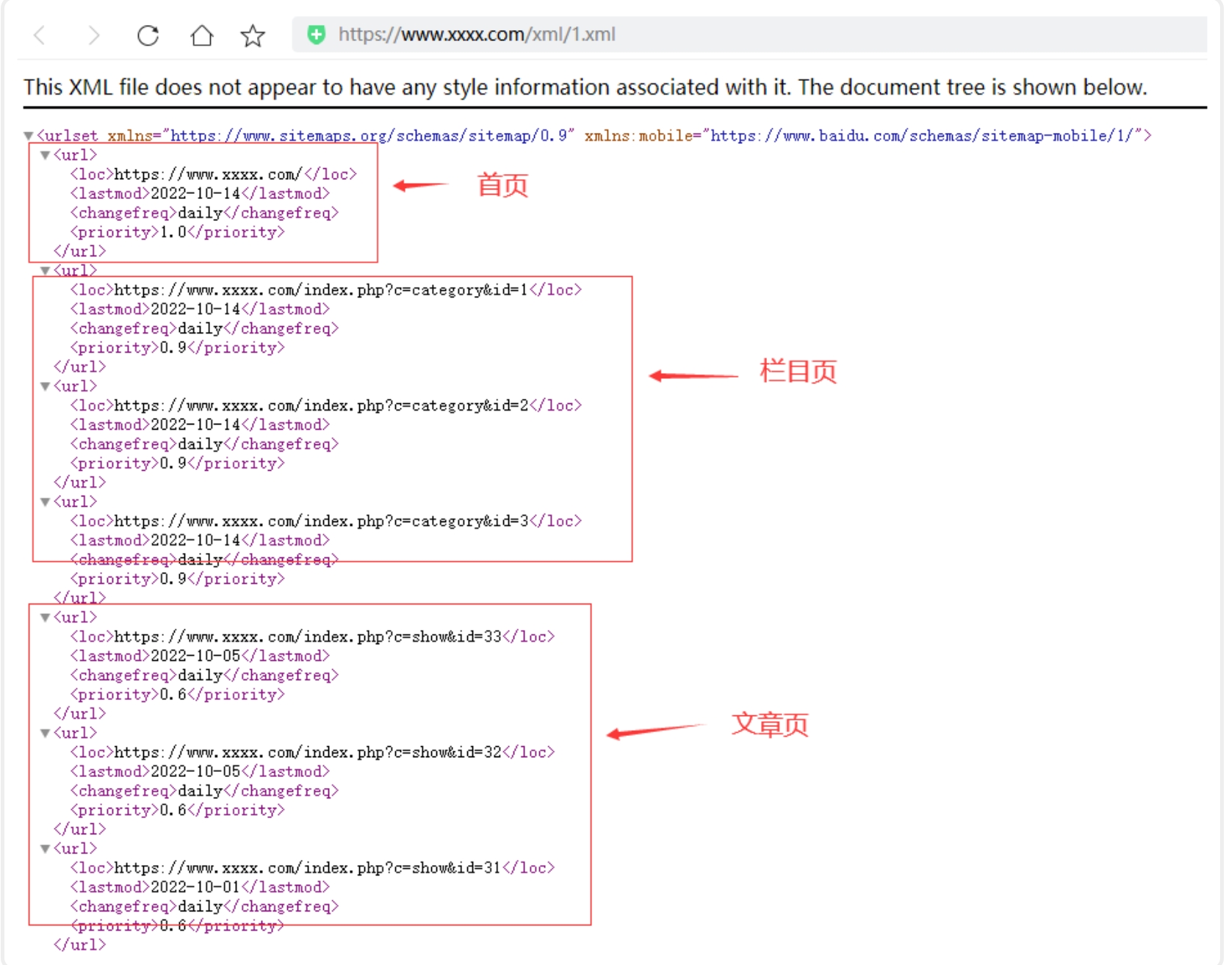Viewport: 1226px width, 965px height.
Task: Select changefreq daily under the home page url
Action: click(205, 213)
